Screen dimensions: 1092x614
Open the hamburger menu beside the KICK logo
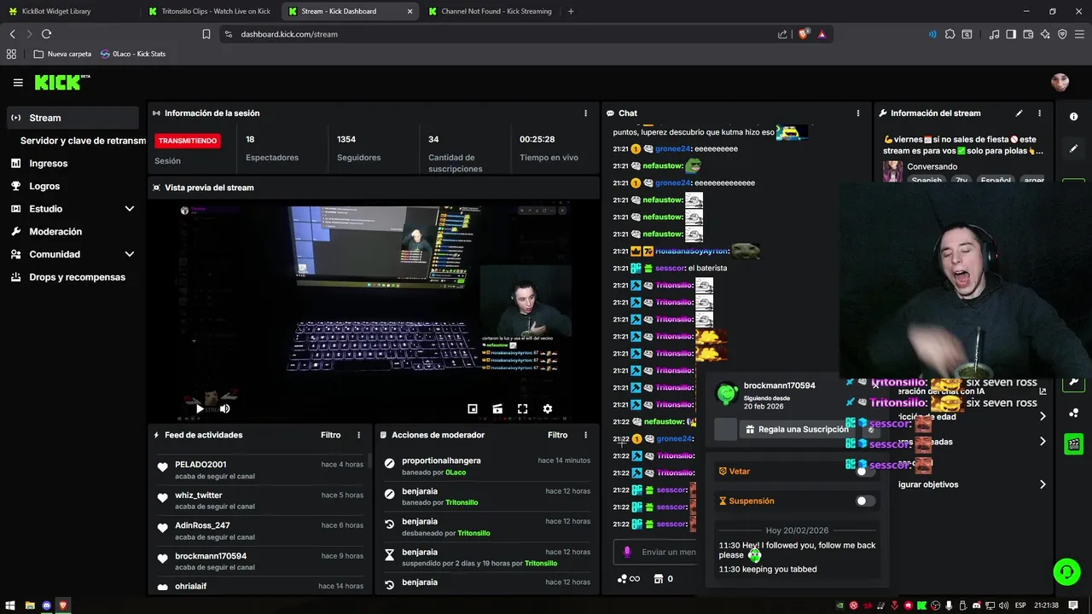coord(18,83)
